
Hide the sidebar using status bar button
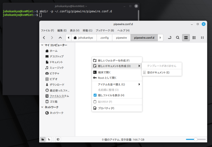(58, 139)
